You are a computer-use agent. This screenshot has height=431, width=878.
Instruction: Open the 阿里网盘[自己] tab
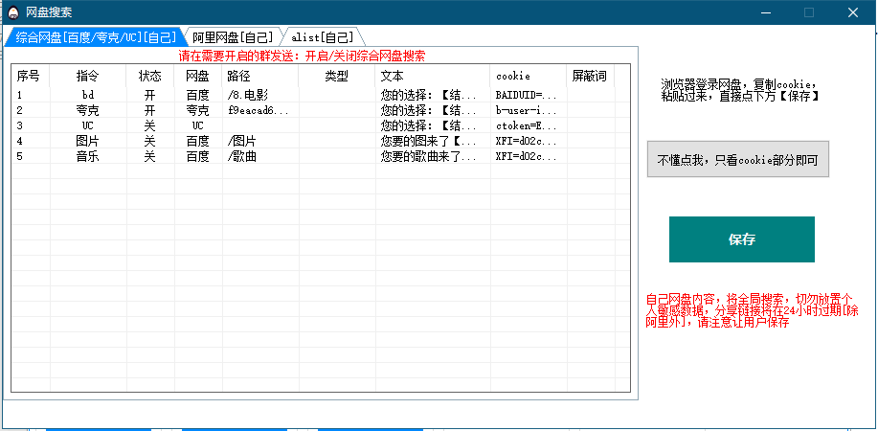pyautogui.click(x=233, y=37)
